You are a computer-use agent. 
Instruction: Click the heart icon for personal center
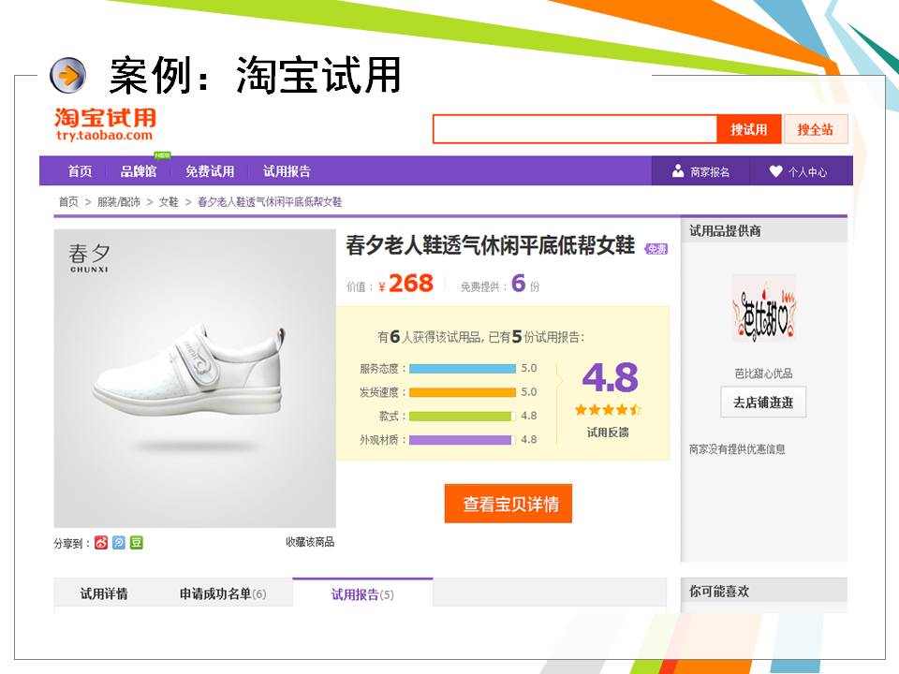point(775,170)
